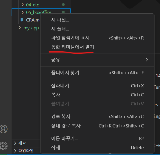Select 통합 터미널에서 열기 menu entry
Screen dimensions: 160x155
[x=97, y=47]
